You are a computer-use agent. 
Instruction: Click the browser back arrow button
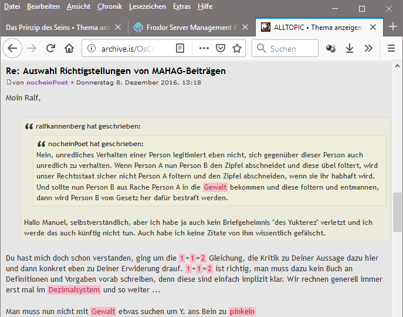[13, 49]
